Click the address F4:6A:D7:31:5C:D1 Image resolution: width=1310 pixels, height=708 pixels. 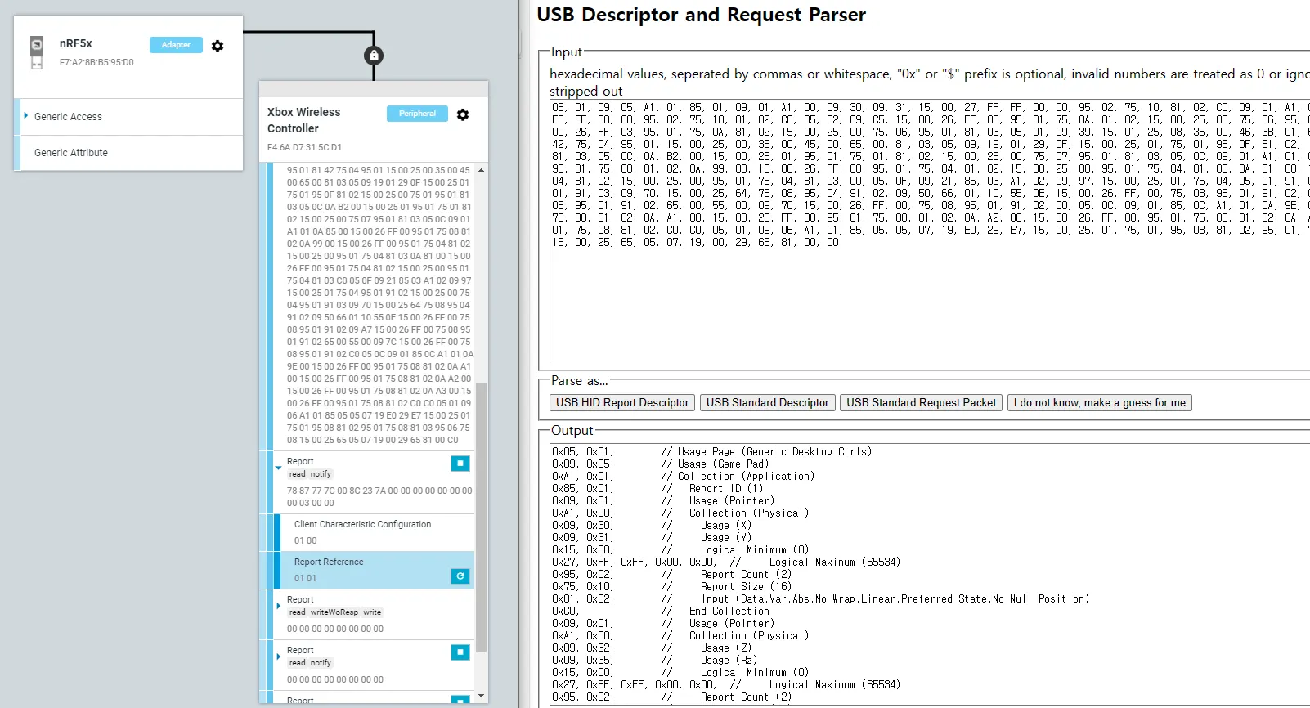(x=304, y=147)
